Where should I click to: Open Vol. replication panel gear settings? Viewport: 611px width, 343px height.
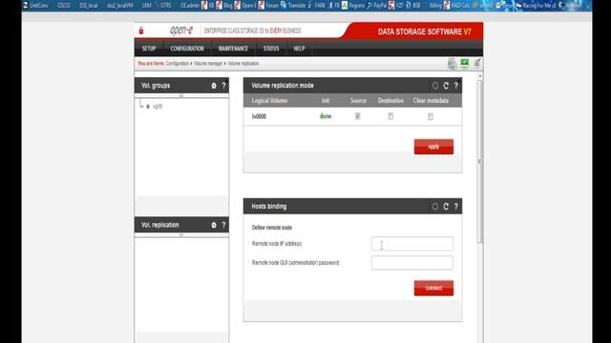click(x=214, y=225)
